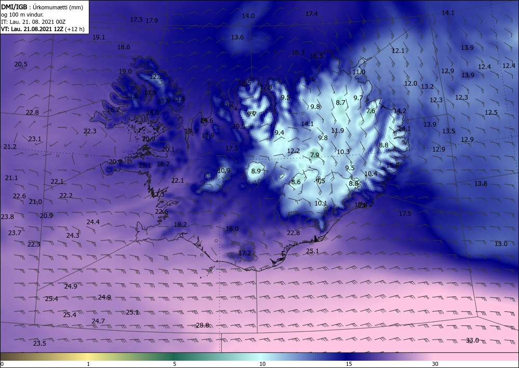
Task: Click the 21.2 value in the west
Action: click(10, 146)
